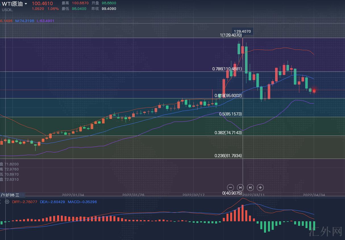345x240 pixels.
Task: Open MACD indicator settings gear
Action: click(7, 202)
